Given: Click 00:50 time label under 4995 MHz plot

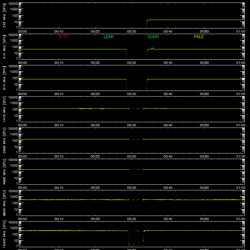Looking at the screenshot, I should 204,188.
